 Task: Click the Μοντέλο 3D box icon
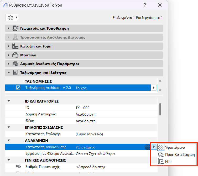(15, 55)
